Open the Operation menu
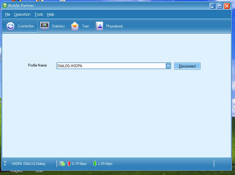 click(x=22, y=14)
